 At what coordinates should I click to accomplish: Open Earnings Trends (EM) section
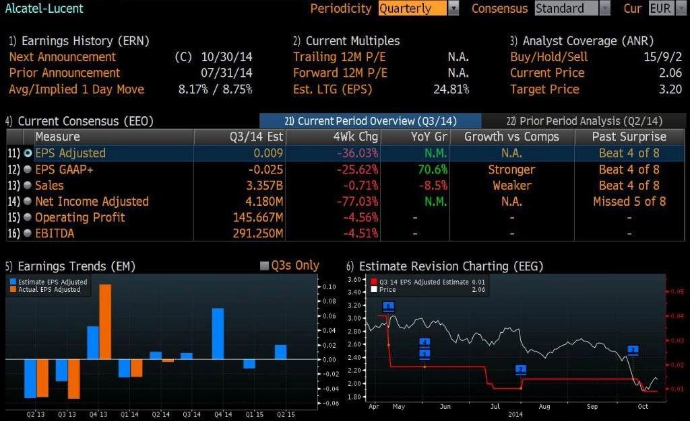(70, 266)
